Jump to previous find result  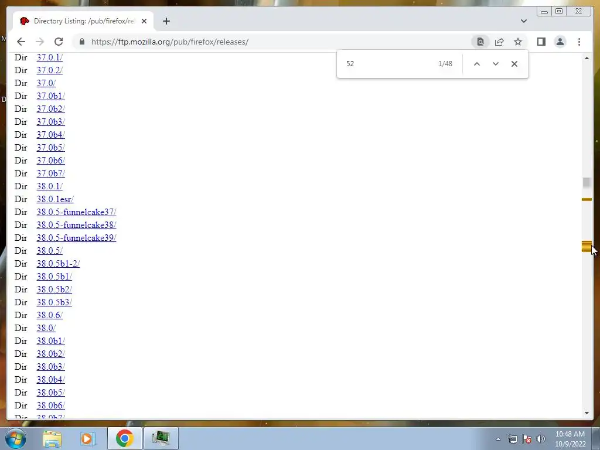[x=477, y=64]
